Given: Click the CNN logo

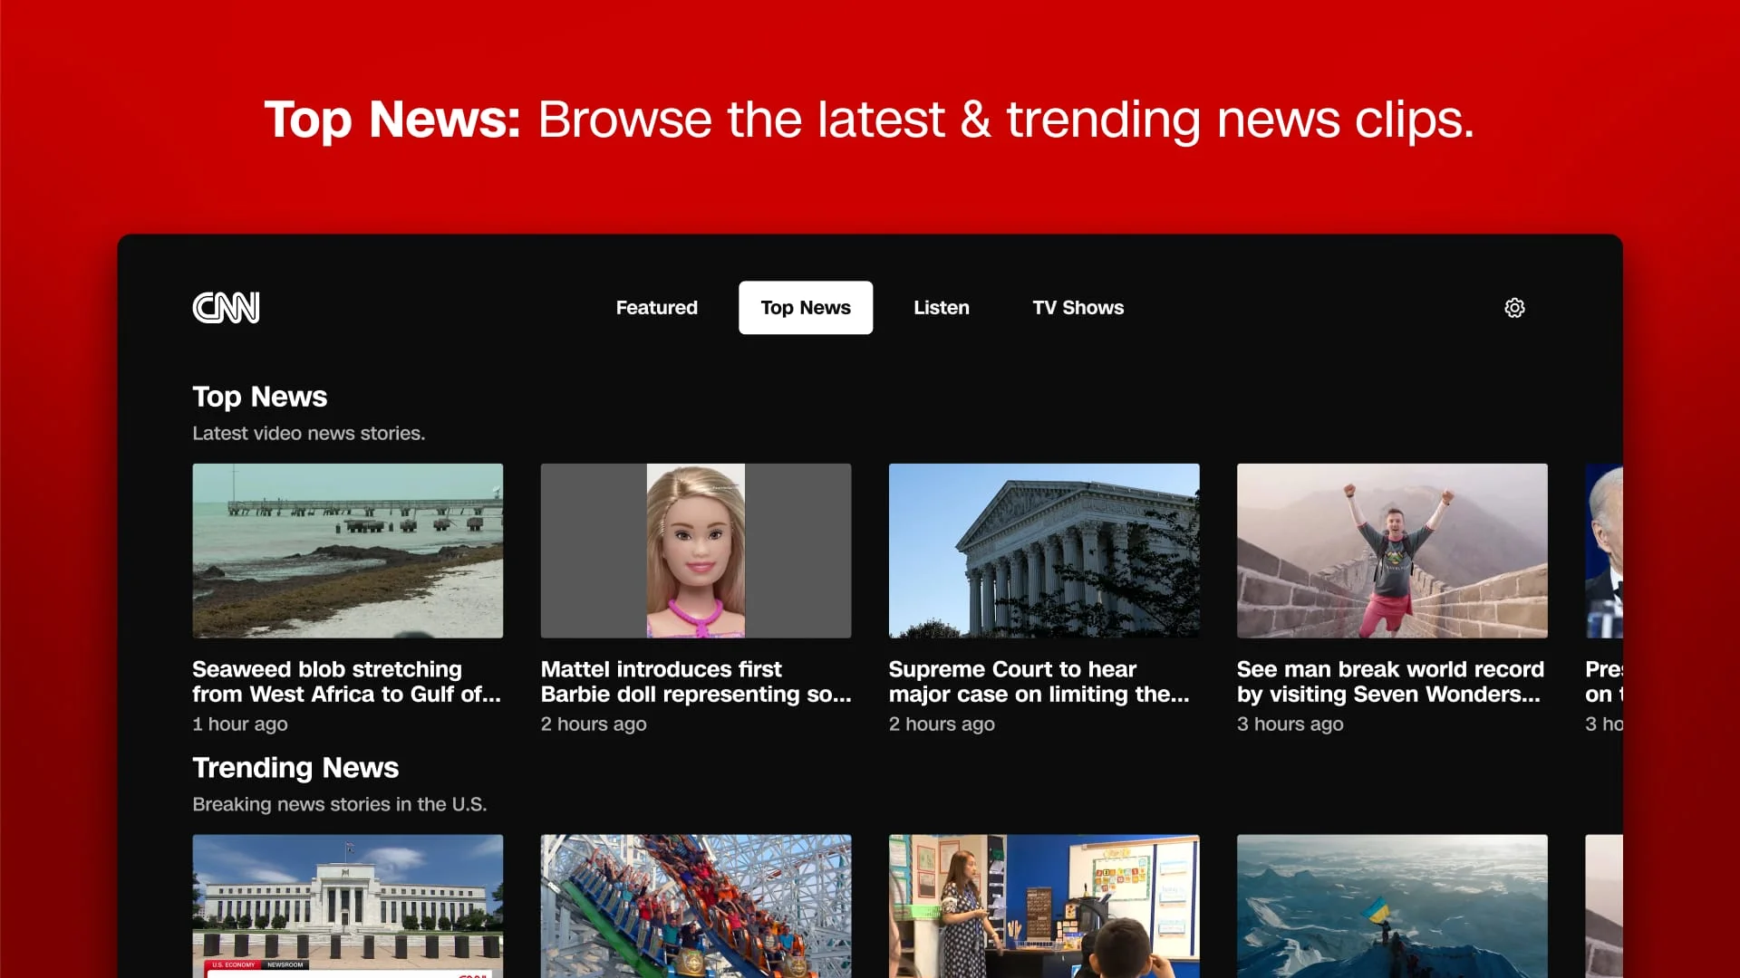Looking at the screenshot, I should (x=226, y=308).
